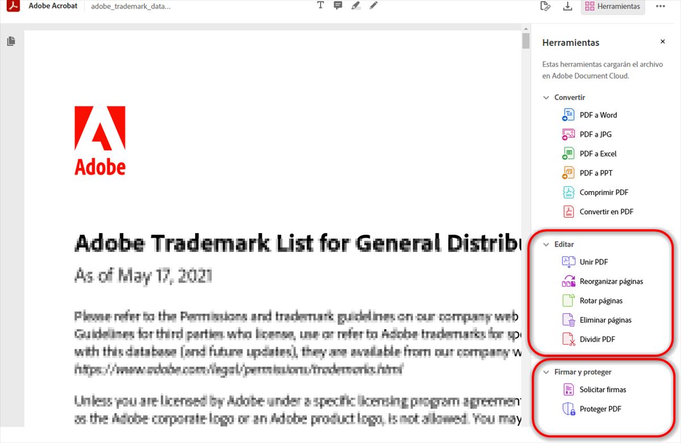This screenshot has height=443, width=681.
Task: Choose the Comprimir PDF label
Action: pyautogui.click(x=604, y=192)
